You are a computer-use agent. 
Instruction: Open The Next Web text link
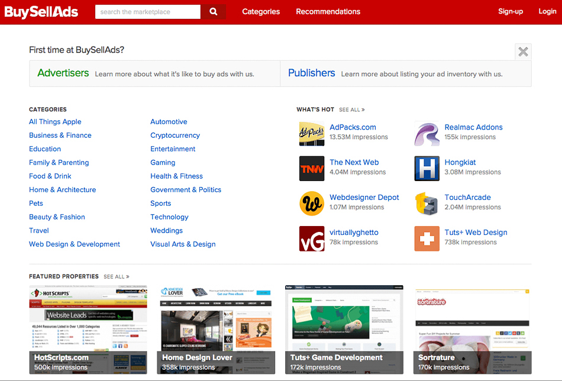click(354, 162)
